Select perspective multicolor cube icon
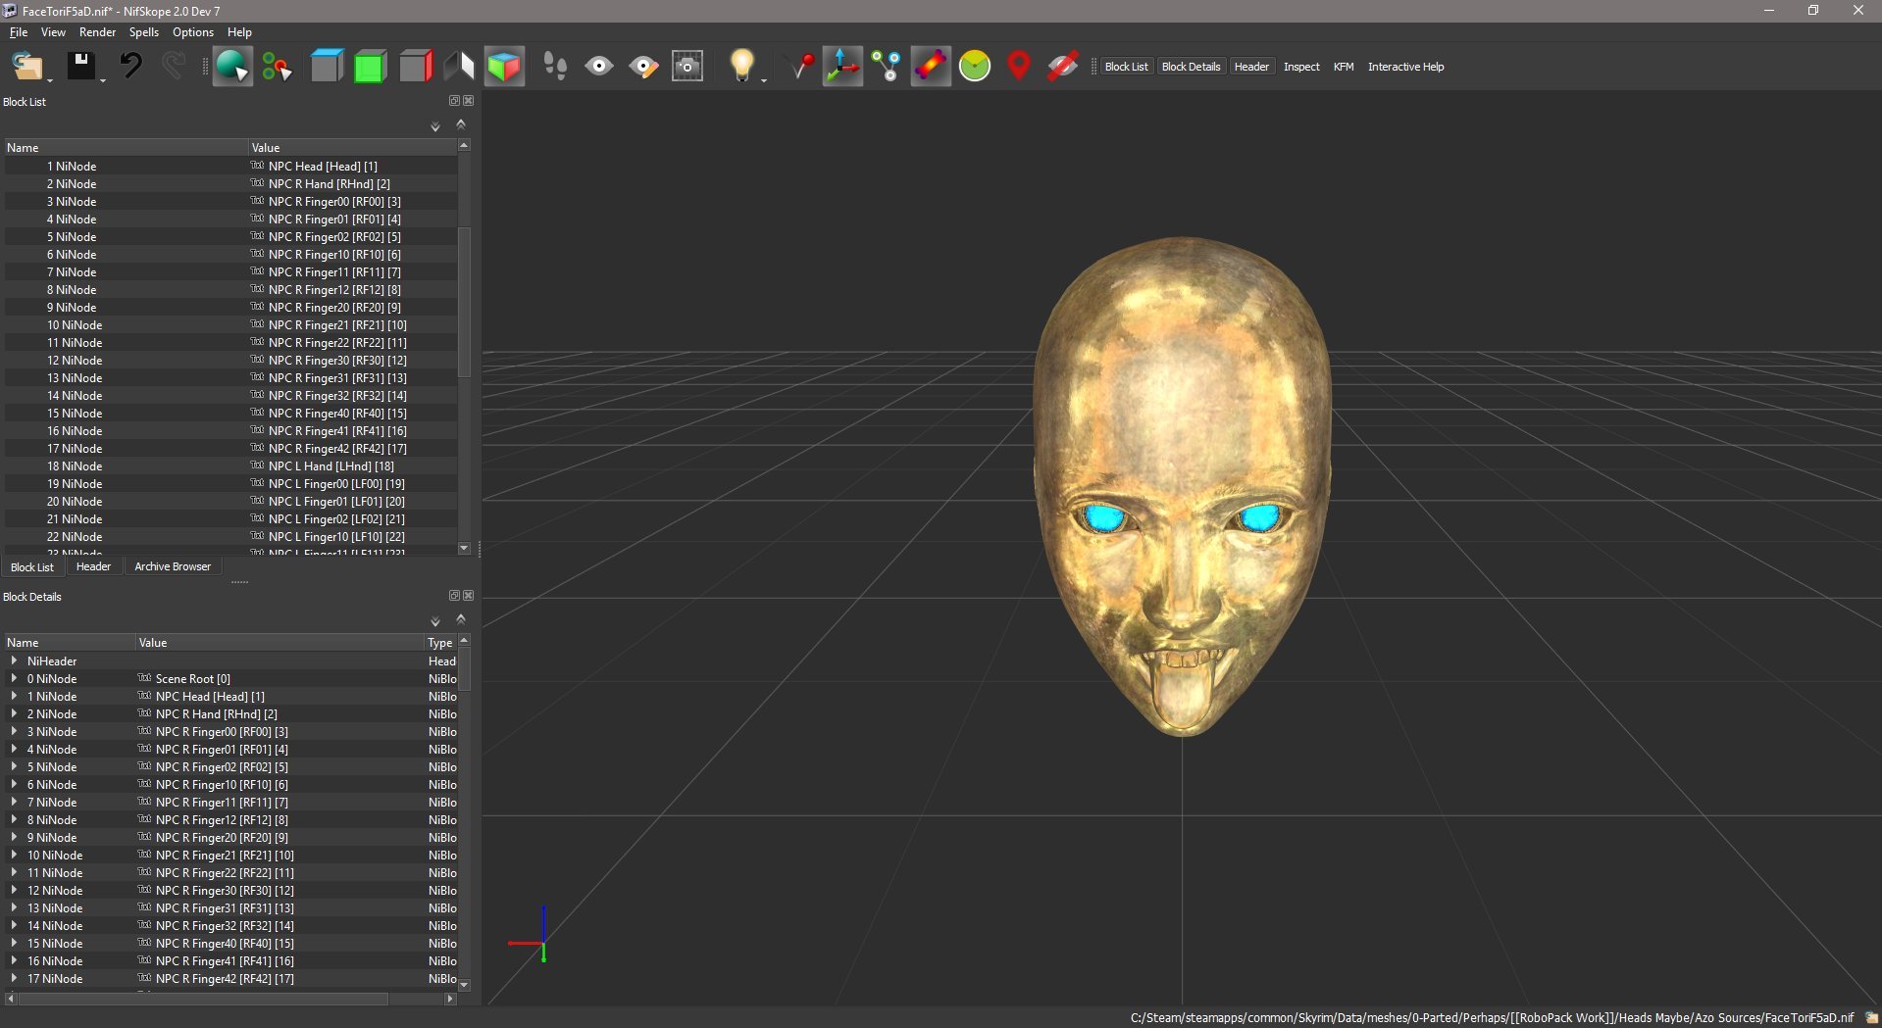Screen dimensions: 1882x1028 click(x=504, y=67)
